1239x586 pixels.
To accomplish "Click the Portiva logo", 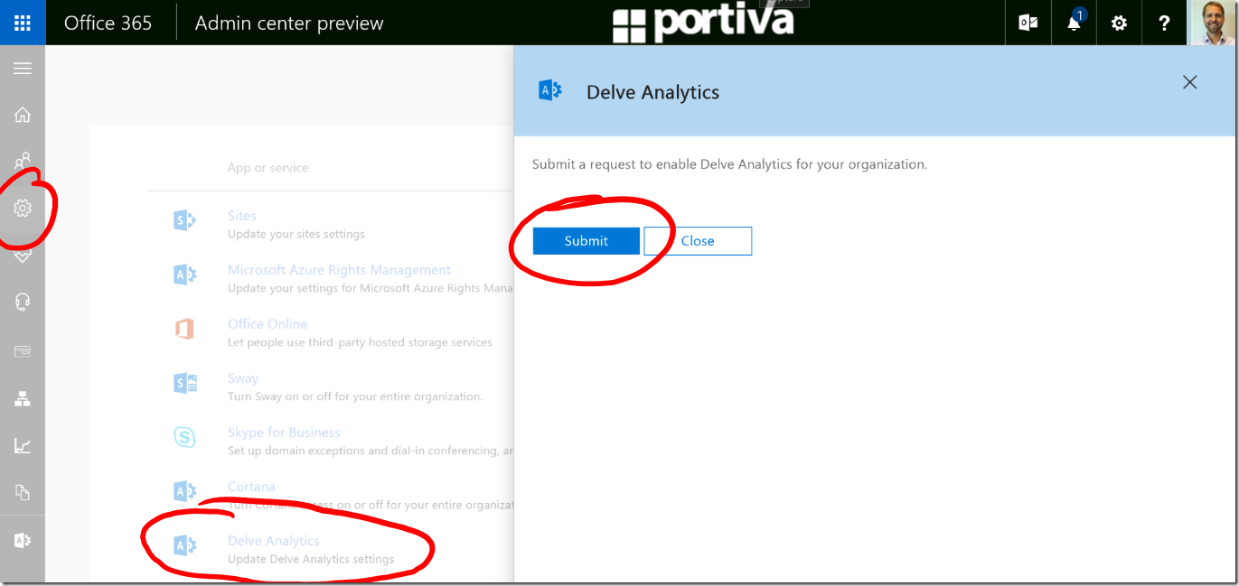I will (x=703, y=23).
